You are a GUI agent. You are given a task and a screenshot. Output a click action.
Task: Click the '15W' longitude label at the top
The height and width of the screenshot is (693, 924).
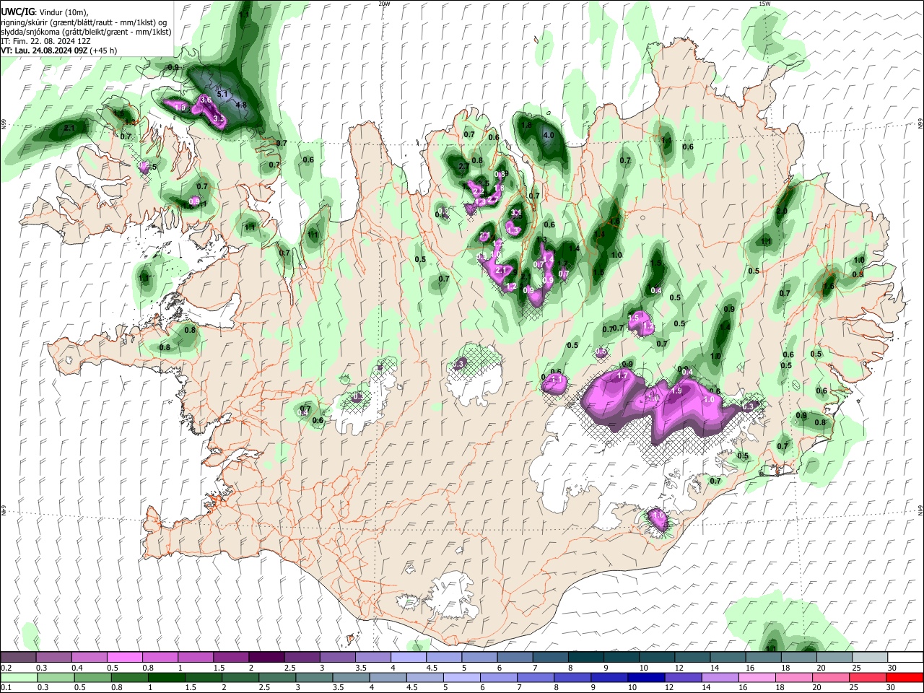click(764, 4)
